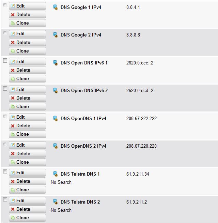The height and width of the screenshot is (223, 218).
Task: Click the address 8.8.8.8
Action: pyautogui.click(x=133, y=35)
